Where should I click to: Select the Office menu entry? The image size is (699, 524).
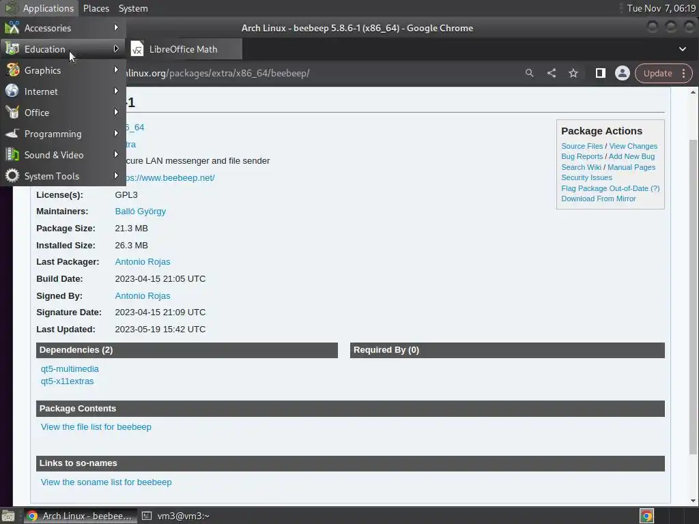(63, 113)
